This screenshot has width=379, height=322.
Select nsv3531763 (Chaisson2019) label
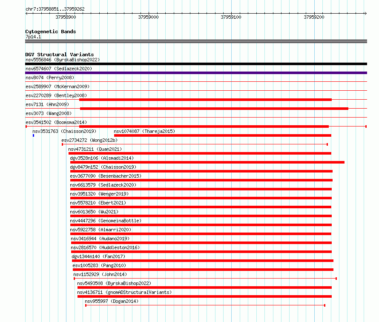click(64, 131)
